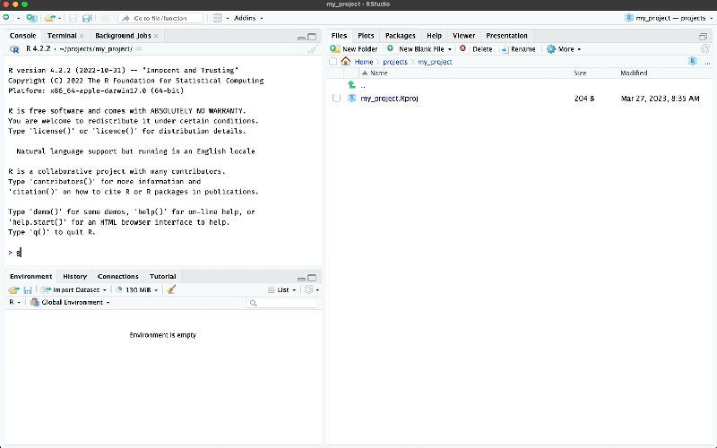This screenshot has height=448, width=717.
Task: Minimize the Environment pane
Action: (301, 279)
